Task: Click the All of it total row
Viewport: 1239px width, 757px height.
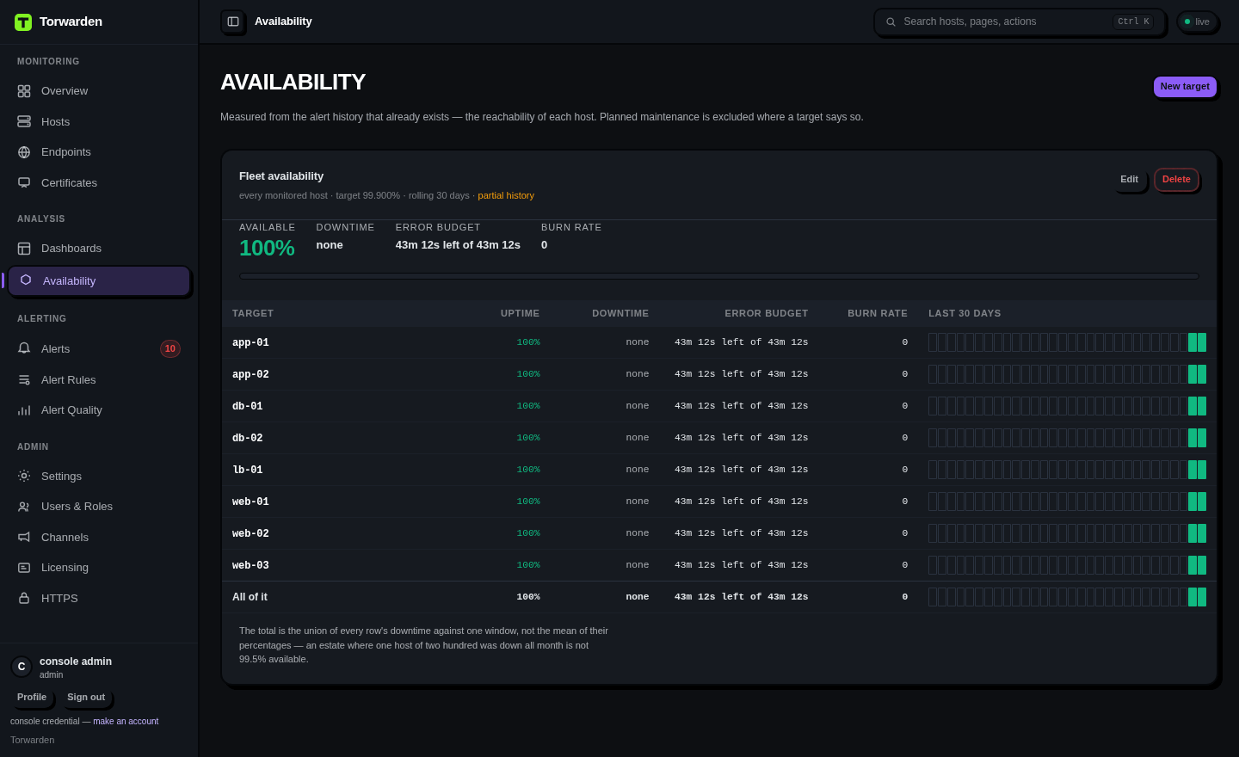Action: click(x=719, y=597)
